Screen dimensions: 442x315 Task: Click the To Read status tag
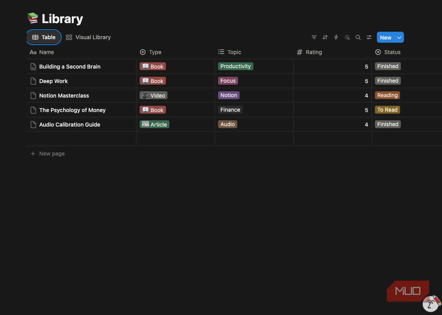387,110
